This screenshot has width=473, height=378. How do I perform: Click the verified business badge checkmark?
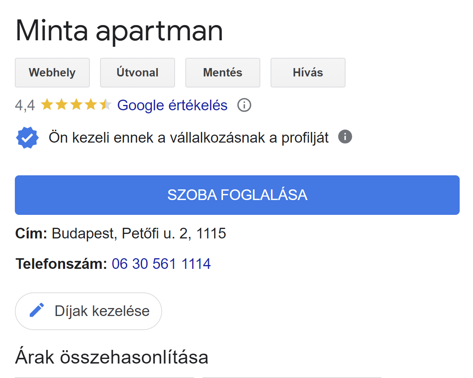[27, 138]
